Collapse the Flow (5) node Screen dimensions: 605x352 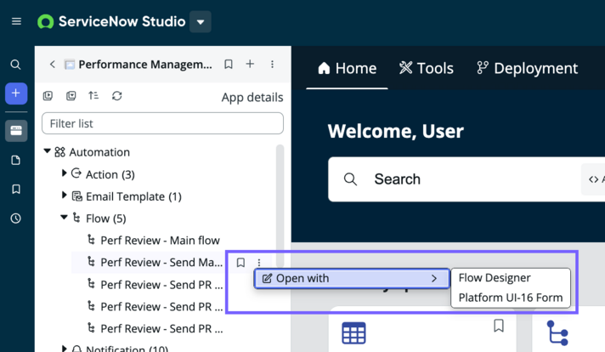click(64, 218)
